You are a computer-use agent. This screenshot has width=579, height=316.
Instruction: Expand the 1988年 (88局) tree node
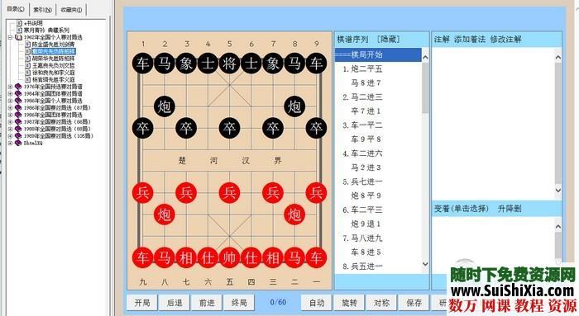pyautogui.click(x=10, y=129)
